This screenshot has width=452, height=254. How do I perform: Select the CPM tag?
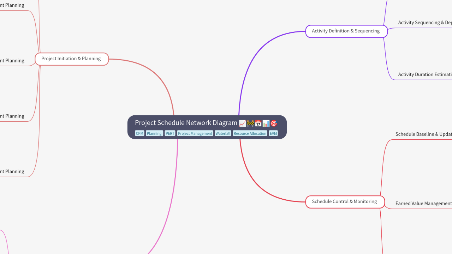pos(139,133)
